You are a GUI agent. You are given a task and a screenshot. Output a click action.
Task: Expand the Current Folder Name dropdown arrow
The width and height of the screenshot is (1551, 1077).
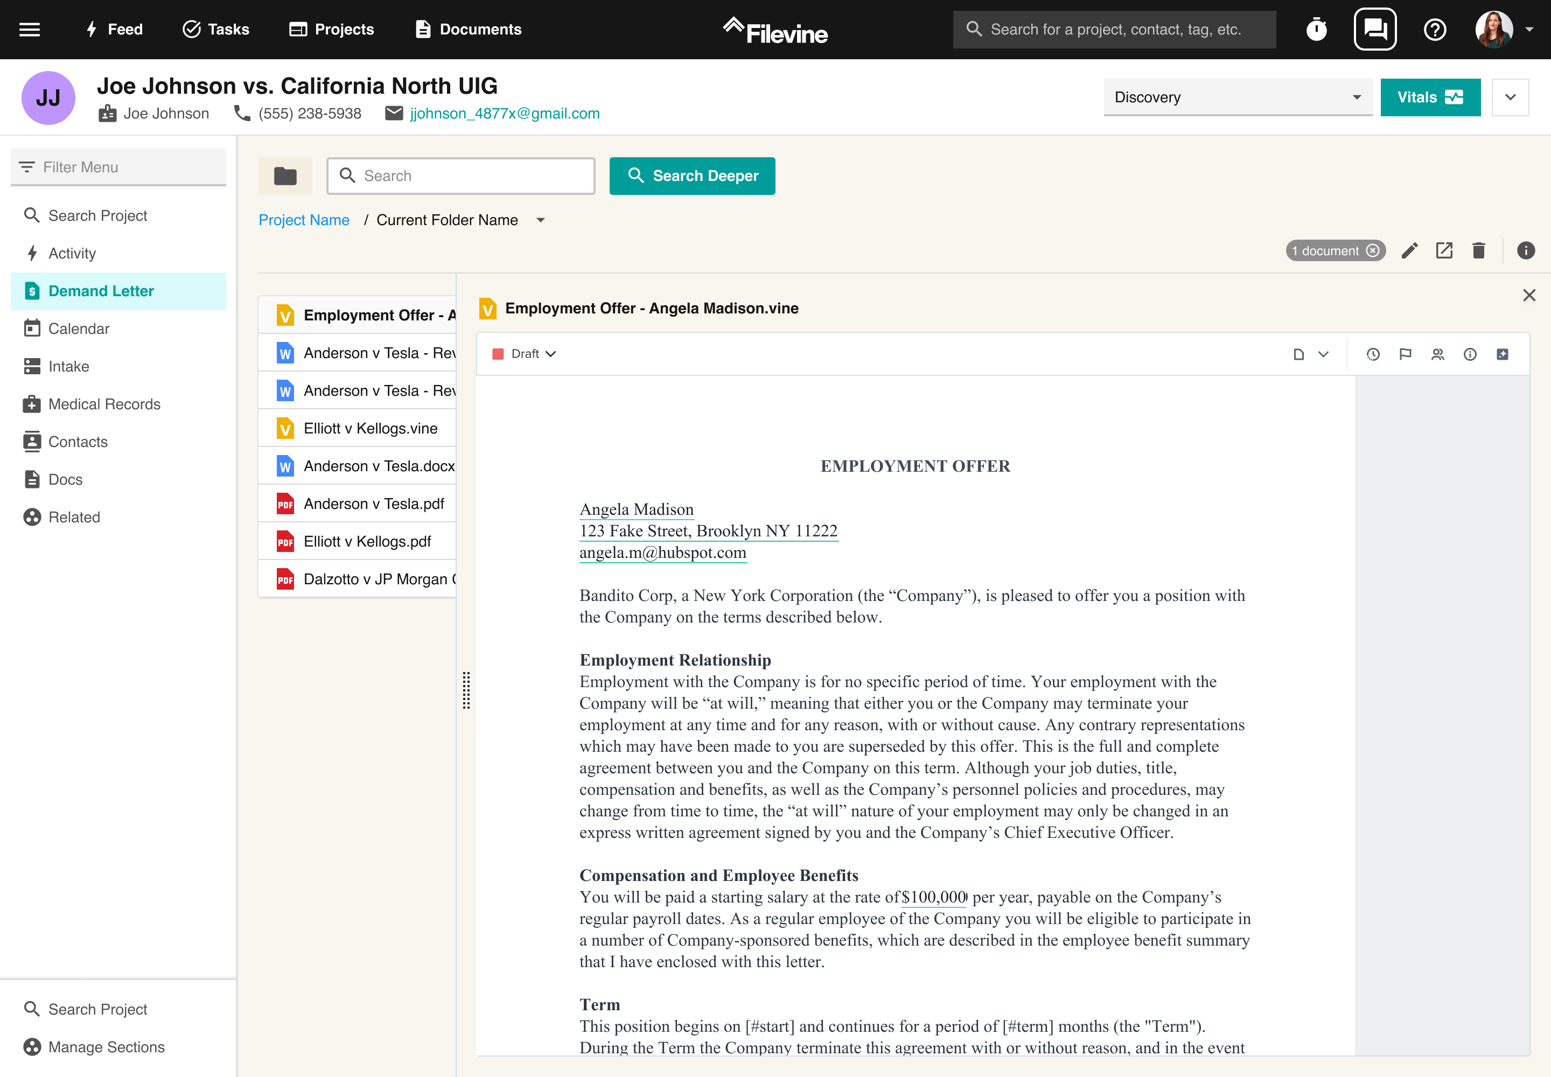[540, 220]
